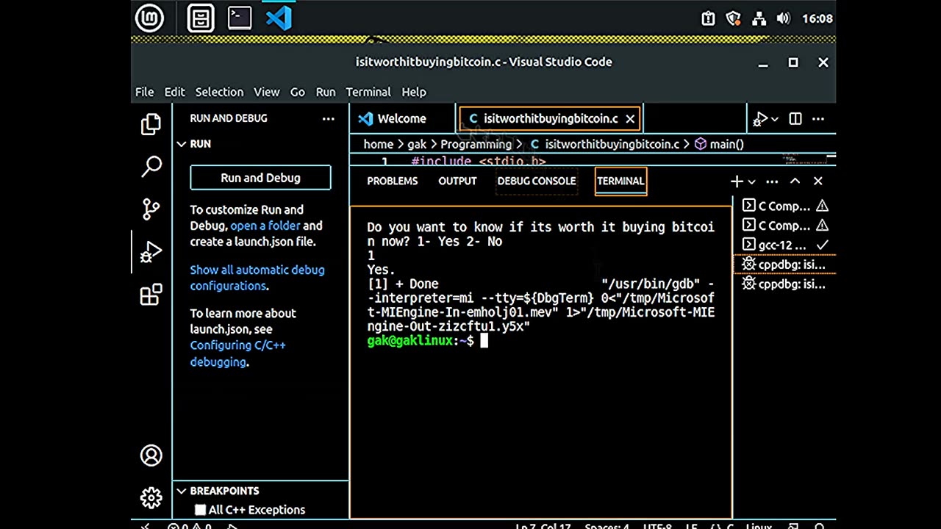Select the gcc-12 terminal entry
Screen dimensions: 941x529
pyautogui.click(x=785, y=245)
